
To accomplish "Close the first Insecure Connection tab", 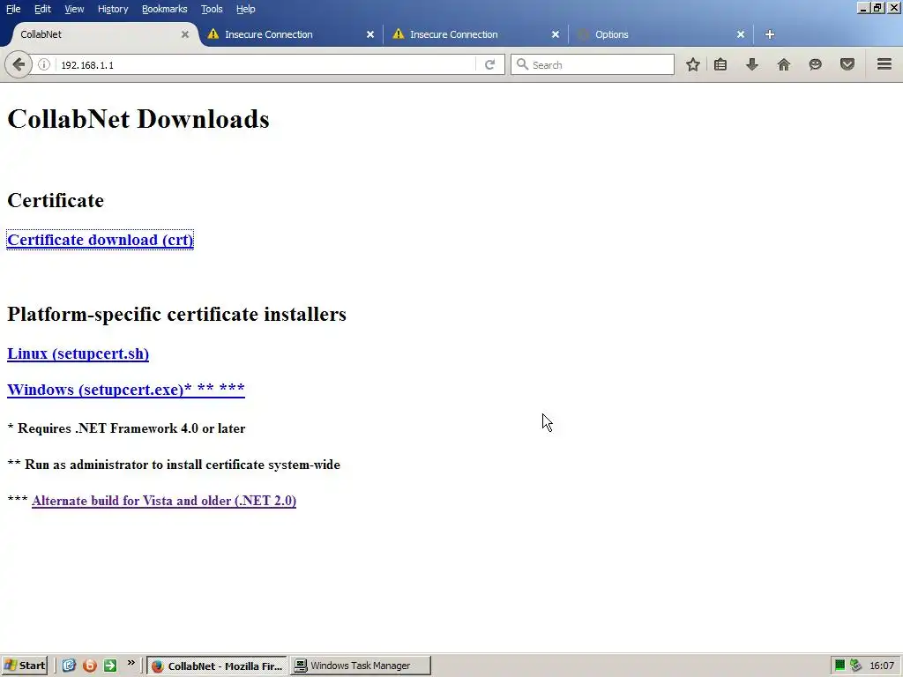I will 370,34.
